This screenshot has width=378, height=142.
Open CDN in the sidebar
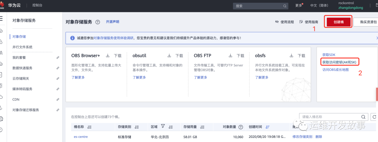pos(16,99)
